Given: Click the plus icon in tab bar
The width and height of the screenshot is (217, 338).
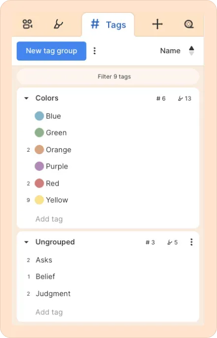Looking at the screenshot, I should coord(157,24).
